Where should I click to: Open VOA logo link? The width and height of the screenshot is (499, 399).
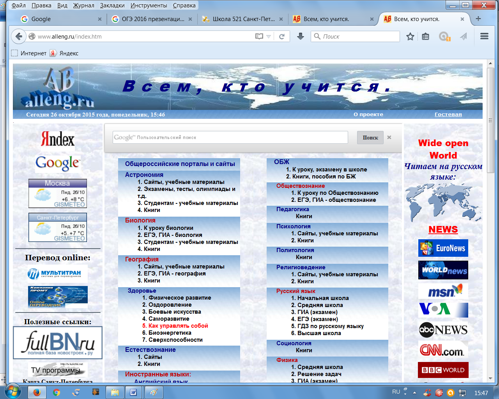443,310
